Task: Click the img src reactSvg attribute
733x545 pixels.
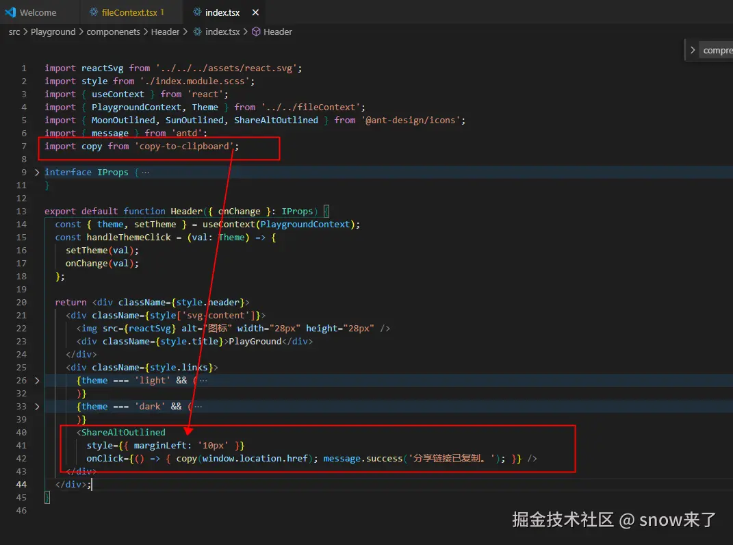Action: click(x=140, y=329)
